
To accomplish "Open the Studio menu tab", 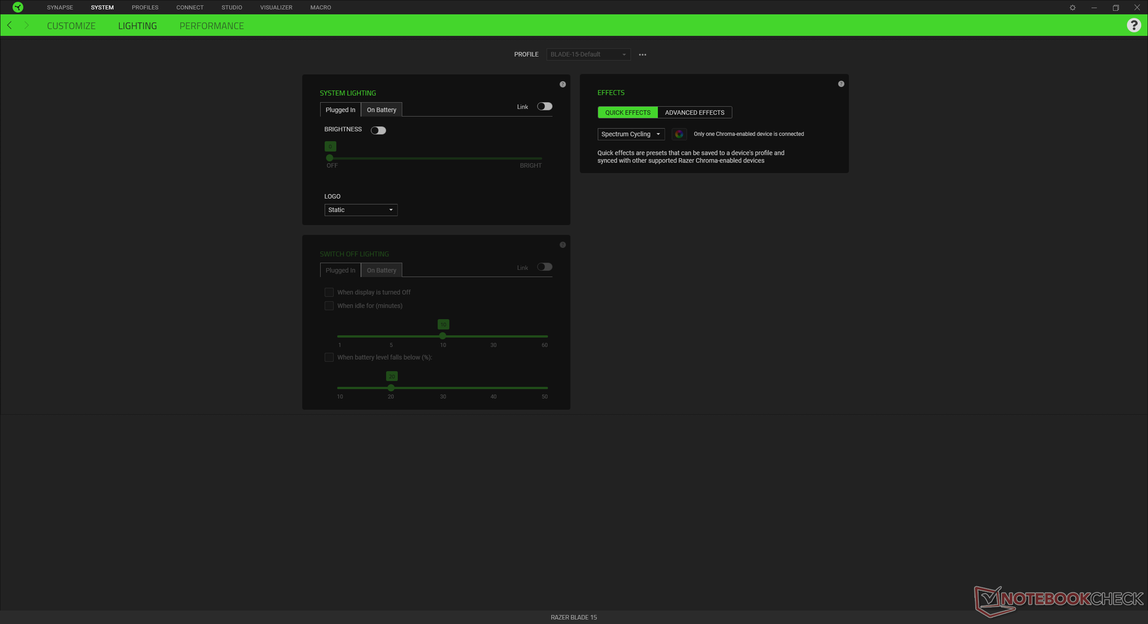I will pyautogui.click(x=232, y=7).
